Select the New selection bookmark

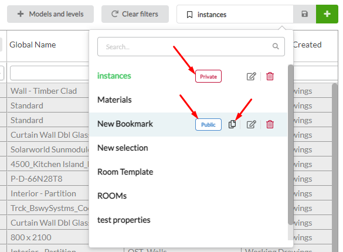pyautogui.click(x=123, y=148)
